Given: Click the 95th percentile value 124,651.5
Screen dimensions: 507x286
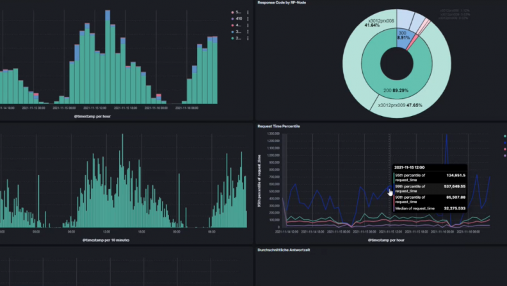Looking at the screenshot, I should 456,175.
